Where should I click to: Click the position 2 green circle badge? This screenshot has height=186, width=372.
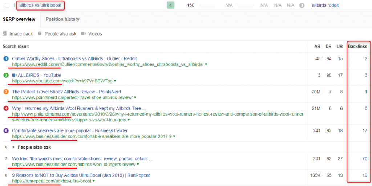click(x=6, y=75)
